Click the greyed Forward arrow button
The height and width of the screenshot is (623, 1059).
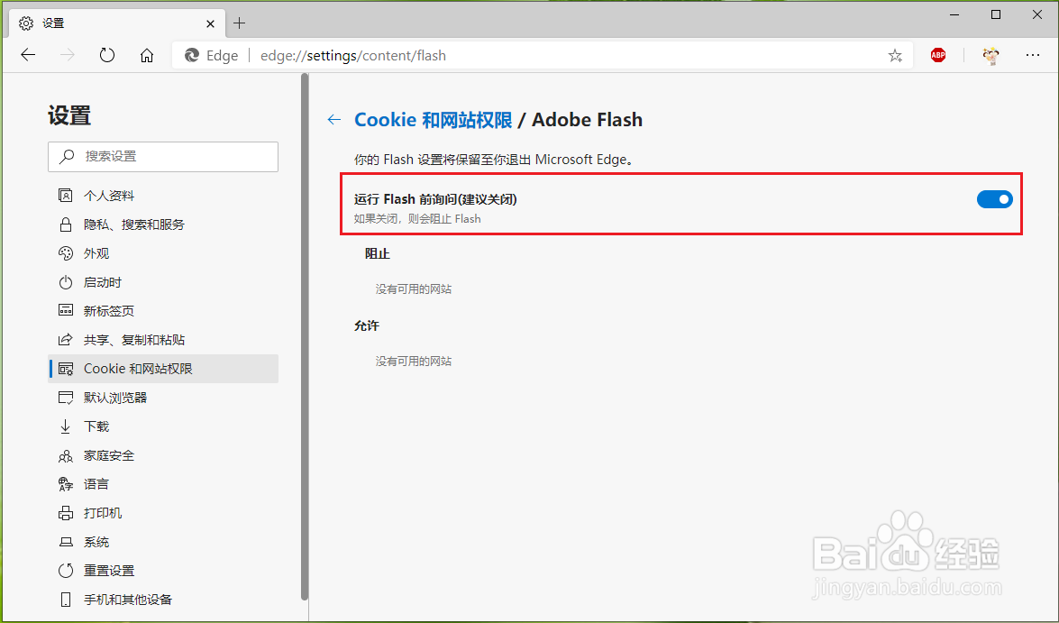(68, 55)
